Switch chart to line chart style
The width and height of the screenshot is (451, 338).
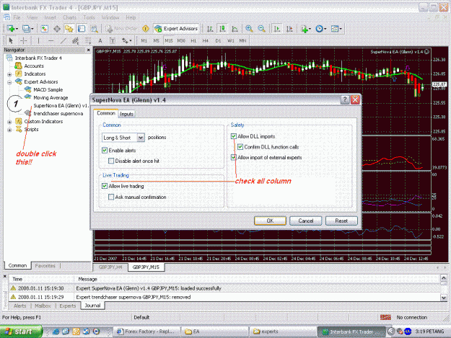pos(235,29)
